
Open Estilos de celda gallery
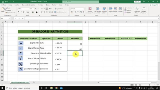[104, 10]
